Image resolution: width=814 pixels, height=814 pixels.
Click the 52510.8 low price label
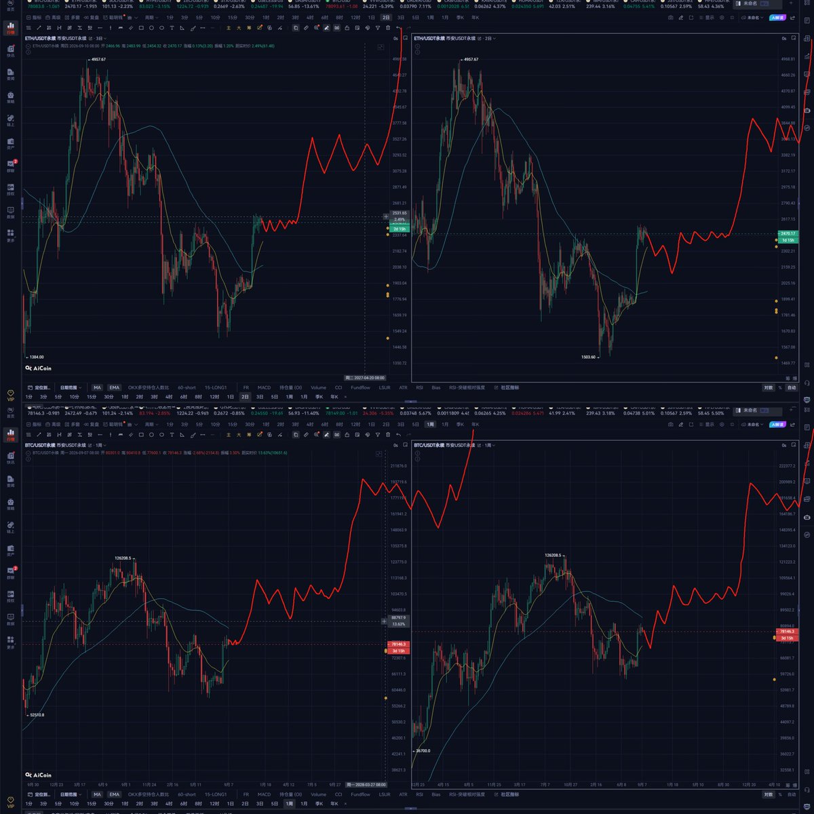37,714
